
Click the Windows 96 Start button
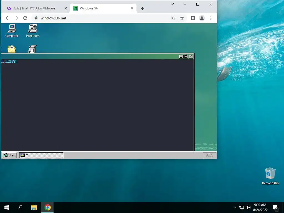(x=9, y=155)
